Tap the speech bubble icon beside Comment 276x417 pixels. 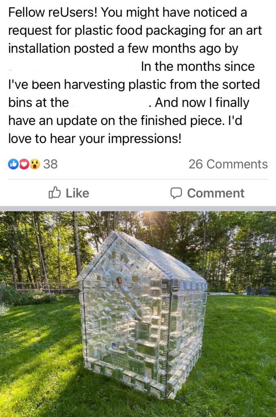176,193
